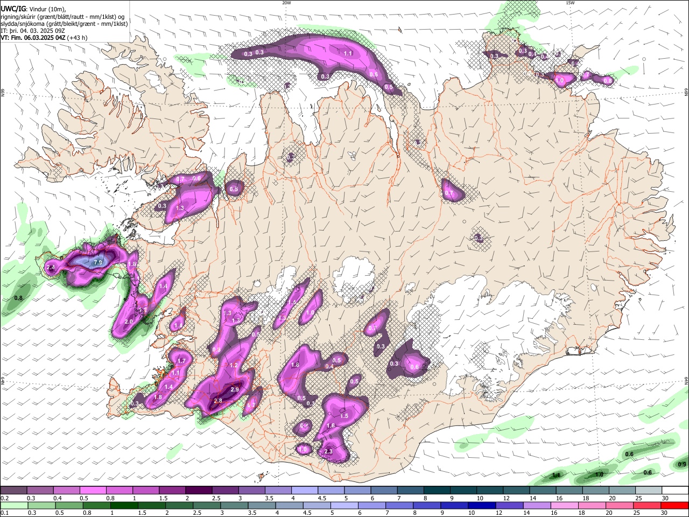
Task: Click the 'rigning/skúrir' legend description line
Action: 62,17
